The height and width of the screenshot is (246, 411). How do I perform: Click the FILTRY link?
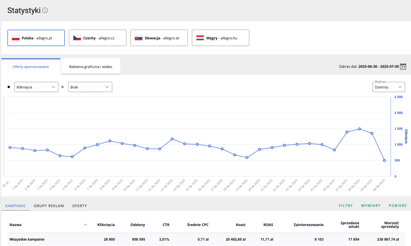(x=345, y=206)
